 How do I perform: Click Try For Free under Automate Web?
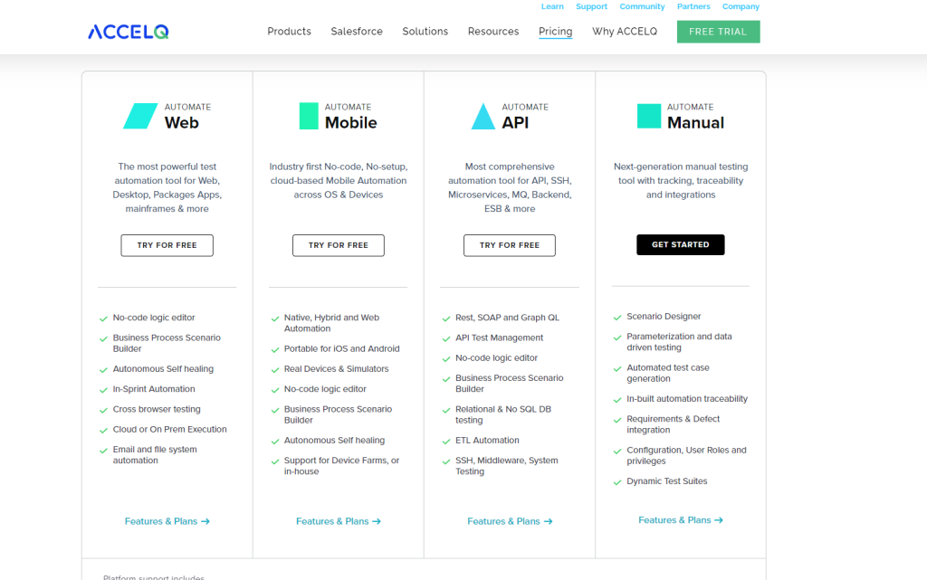tap(167, 245)
